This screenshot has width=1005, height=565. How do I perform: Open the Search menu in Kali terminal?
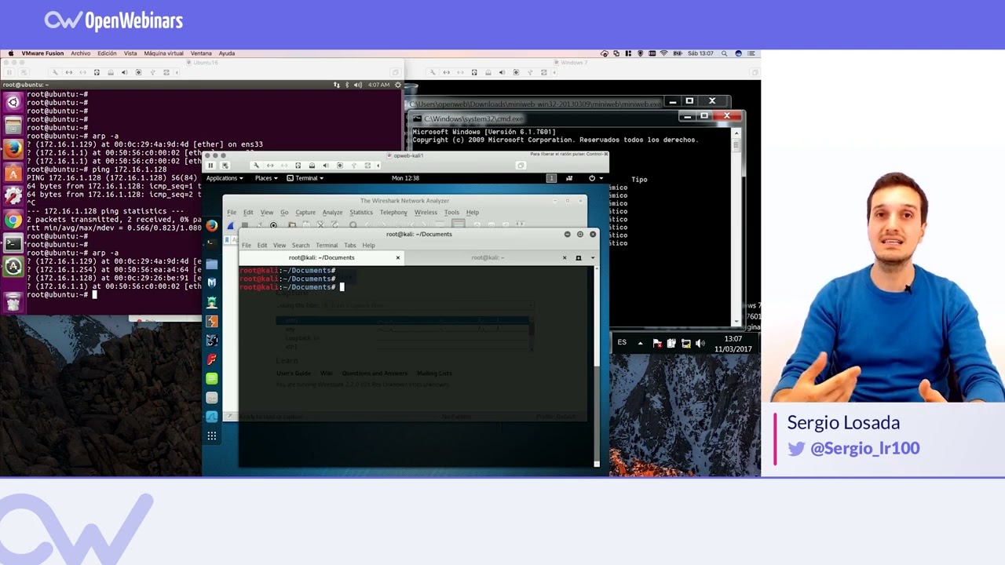coord(301,246)
